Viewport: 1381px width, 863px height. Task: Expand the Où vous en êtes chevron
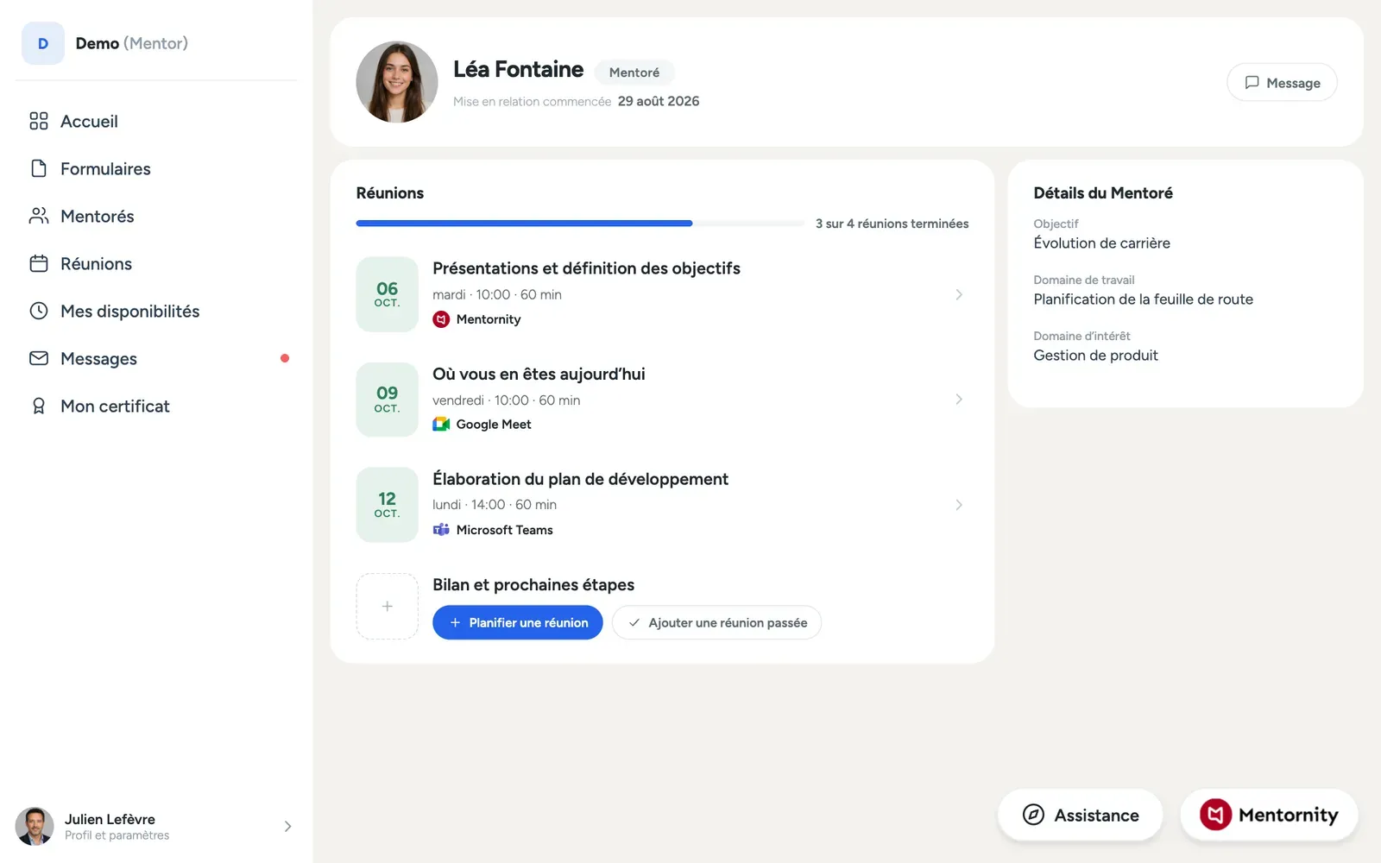959,400
